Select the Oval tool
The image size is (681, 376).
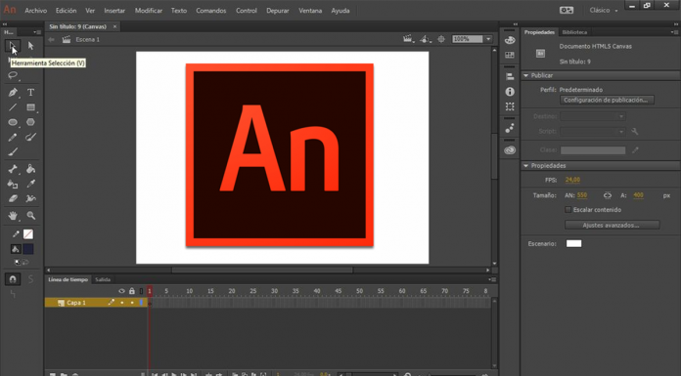[13, 122]
